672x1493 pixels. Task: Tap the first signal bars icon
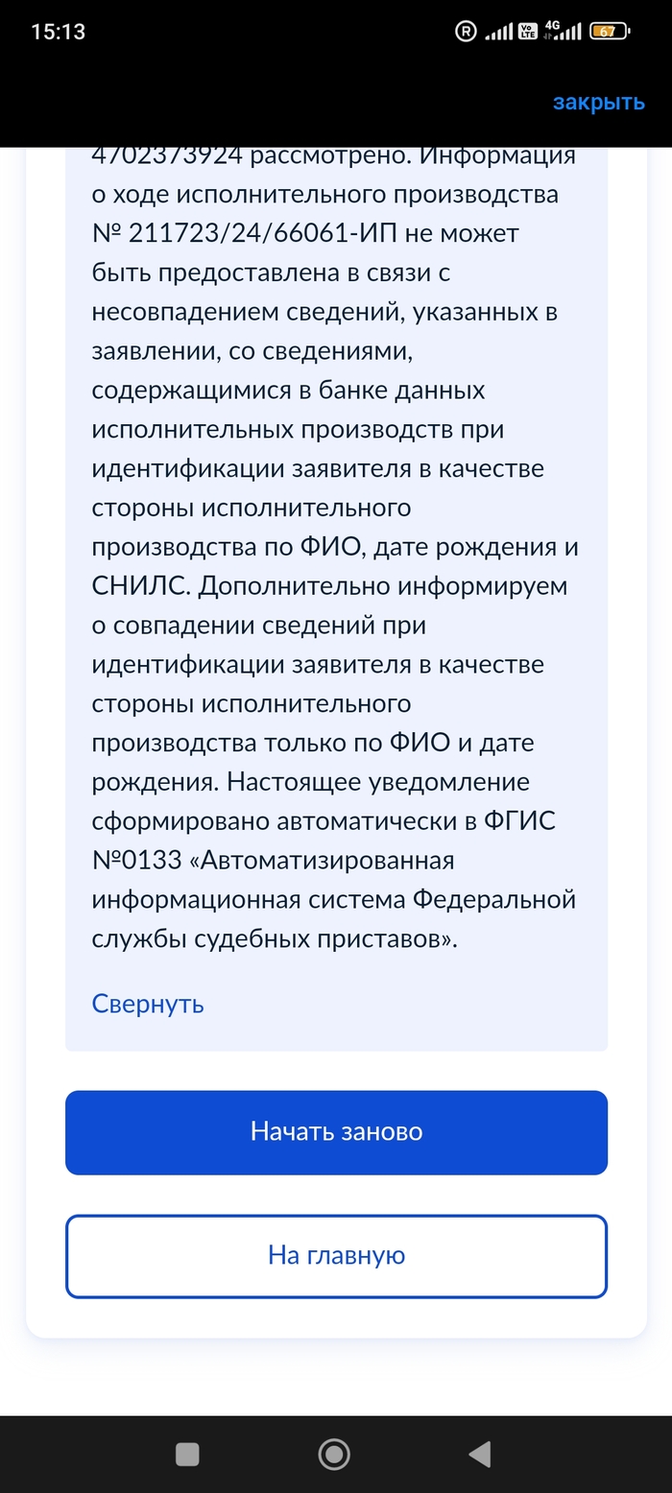tap(498, 32)
